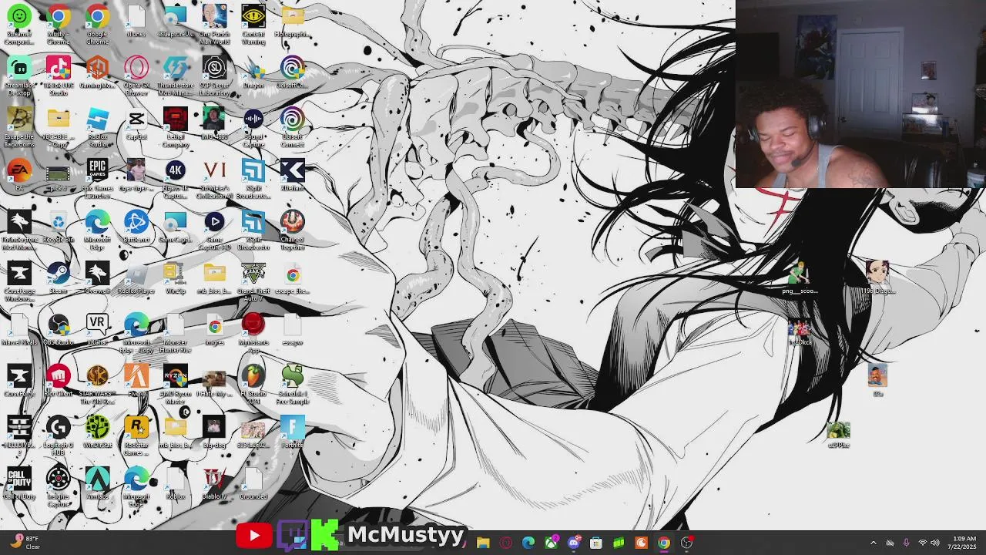Launch the Battle.net shortcut
986x555 pixels.
tap(136, 227)
